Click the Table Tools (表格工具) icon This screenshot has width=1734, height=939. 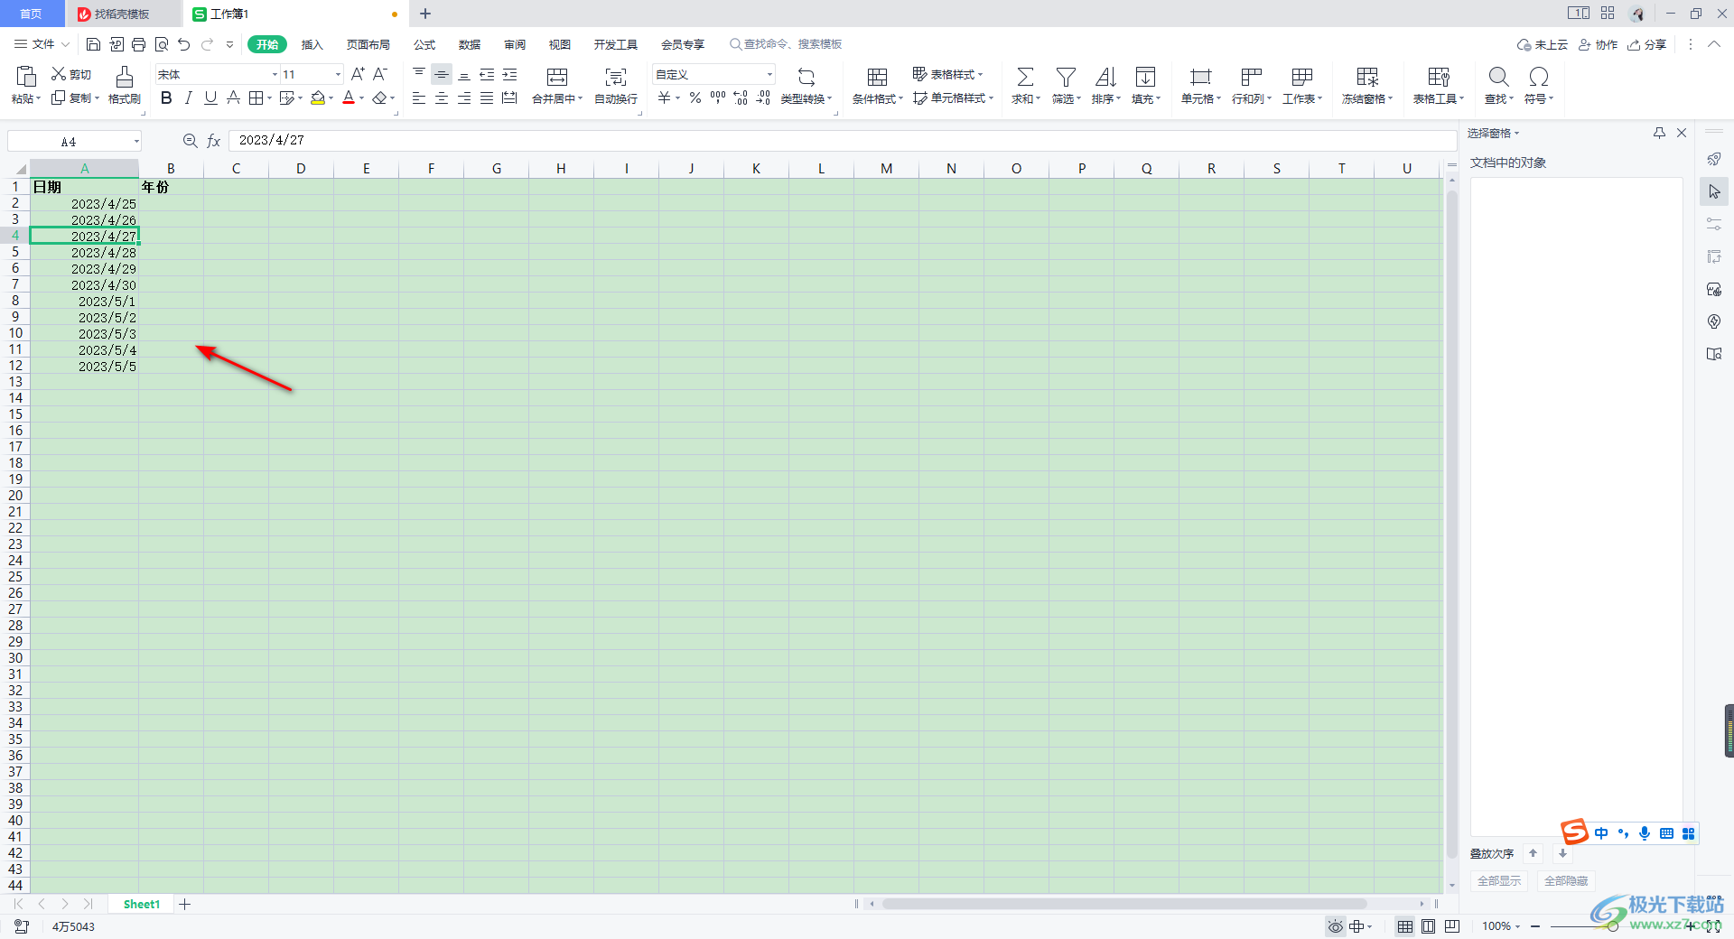pyautogui.click(x=1438, y=77)
